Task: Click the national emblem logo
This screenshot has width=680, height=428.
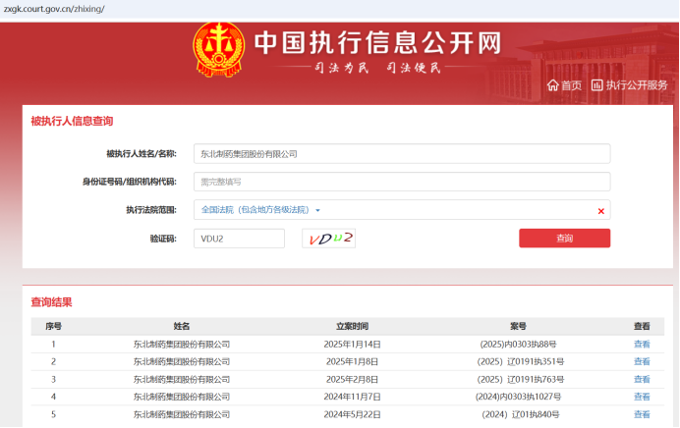Action: (x=218, y=50)
